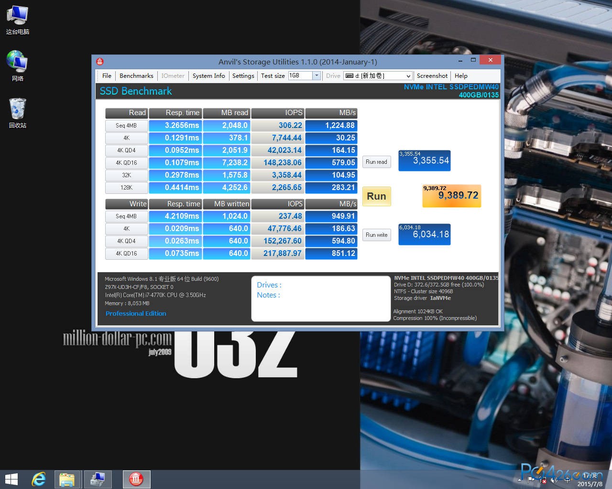
Task: Click the 42,023.14 IOPS value
Action: pyautogui.click(x=277, y=150)
